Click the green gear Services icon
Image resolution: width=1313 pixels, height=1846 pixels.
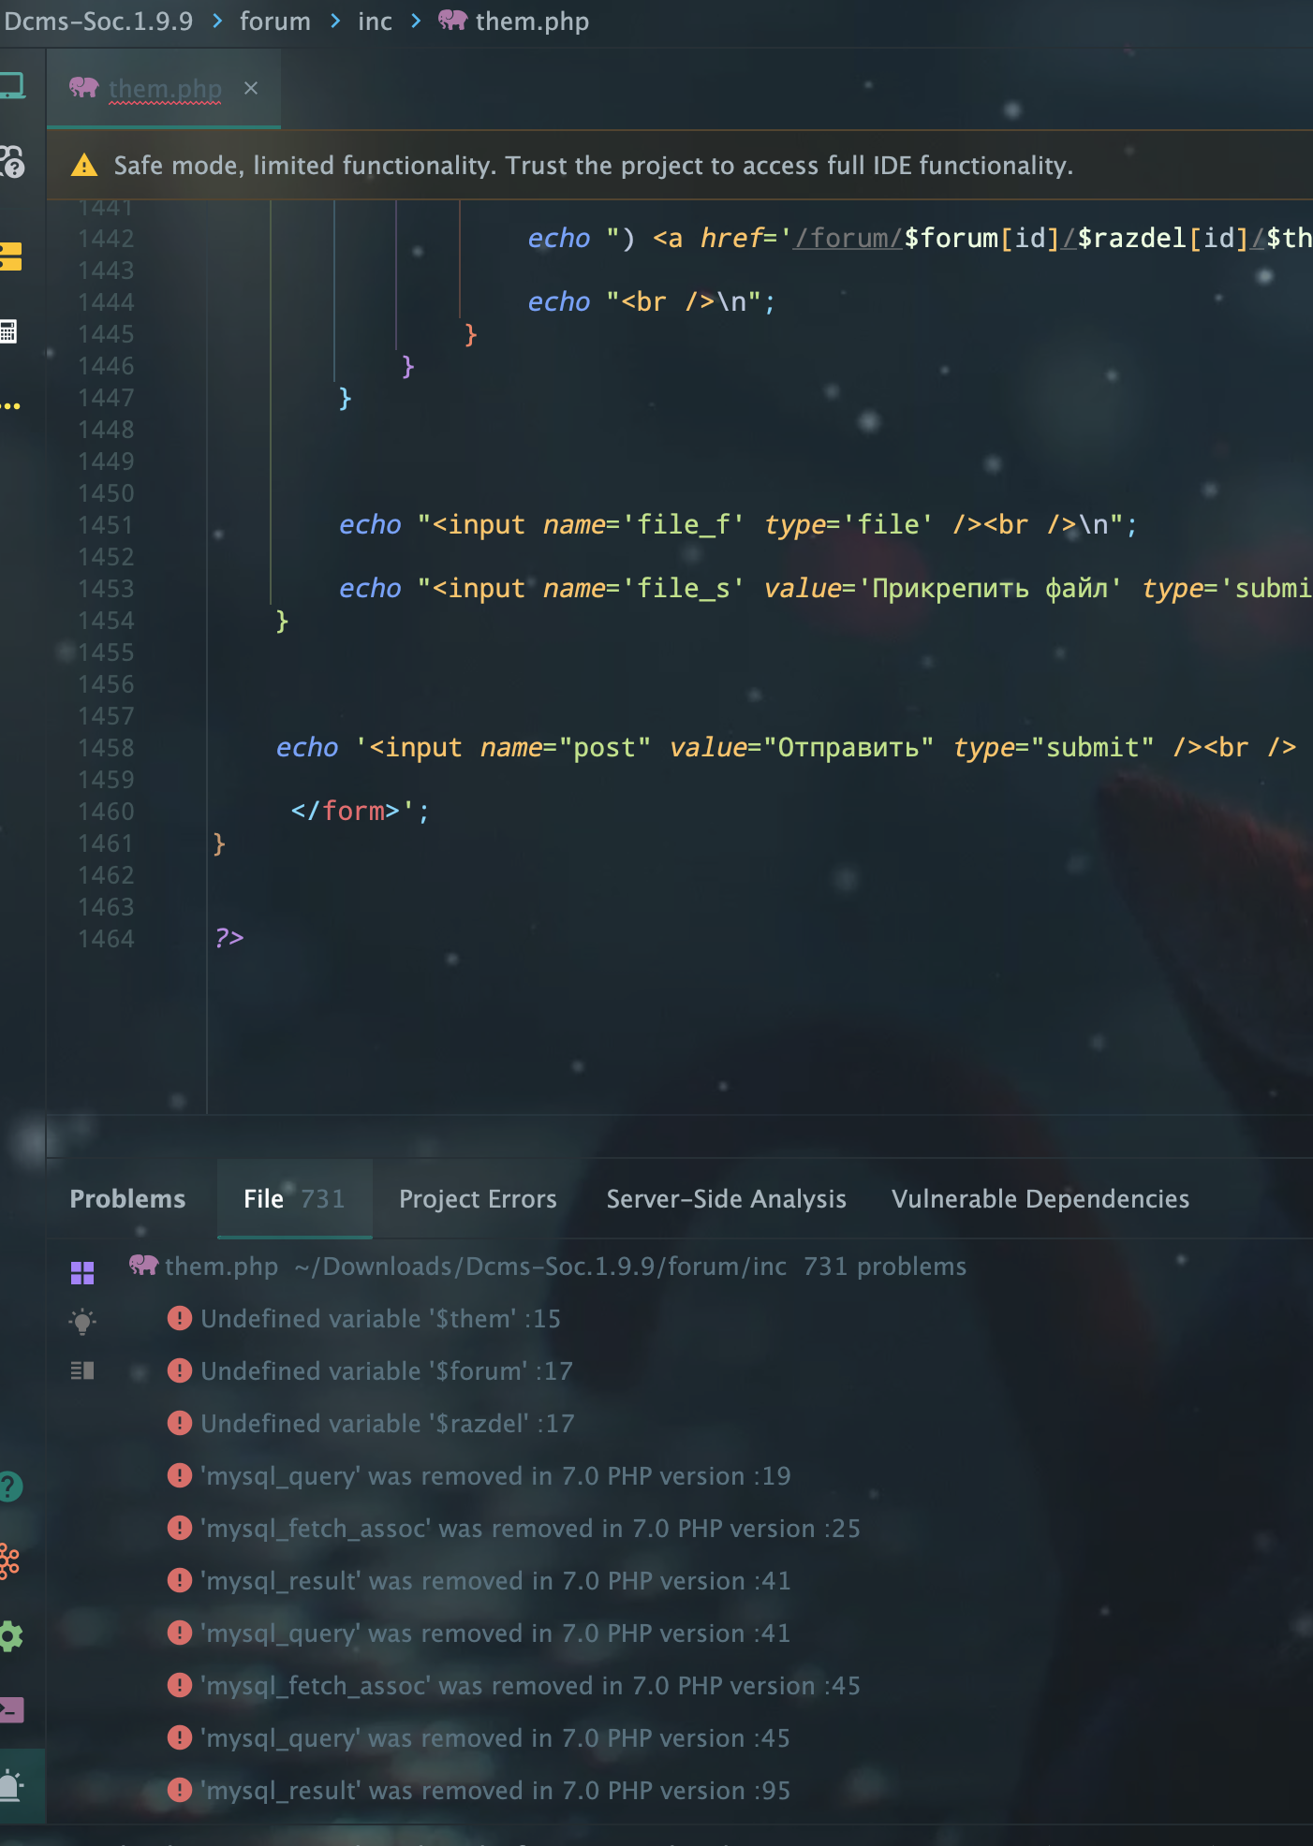pyautogui.click(x=11, y=1636)
